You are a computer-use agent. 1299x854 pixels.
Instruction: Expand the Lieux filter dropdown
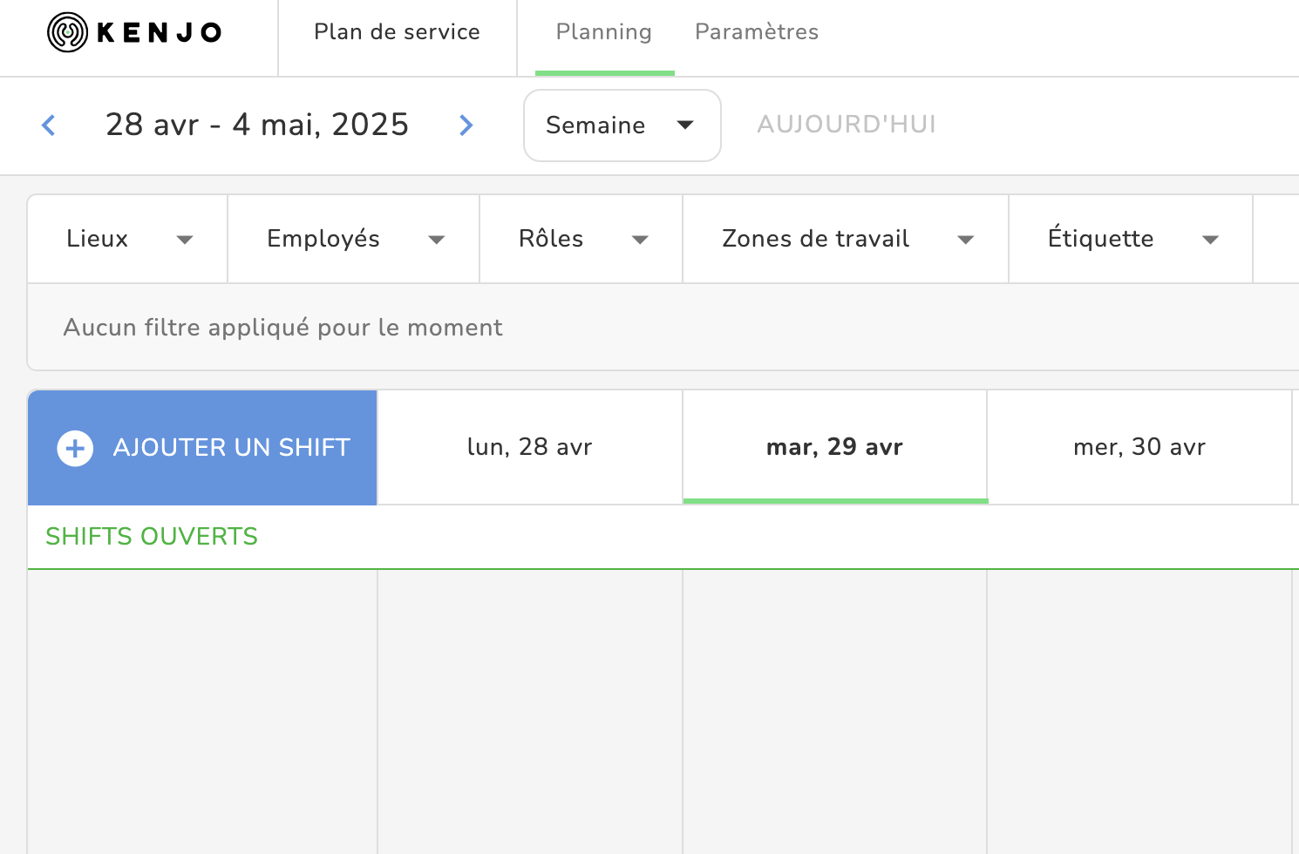tap(128, 239)
